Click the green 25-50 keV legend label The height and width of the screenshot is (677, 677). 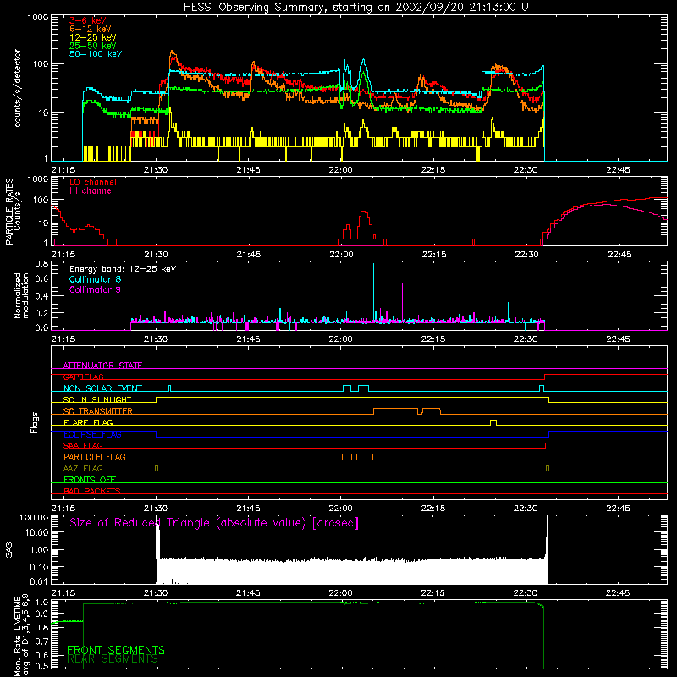click(x=93, y=46)
